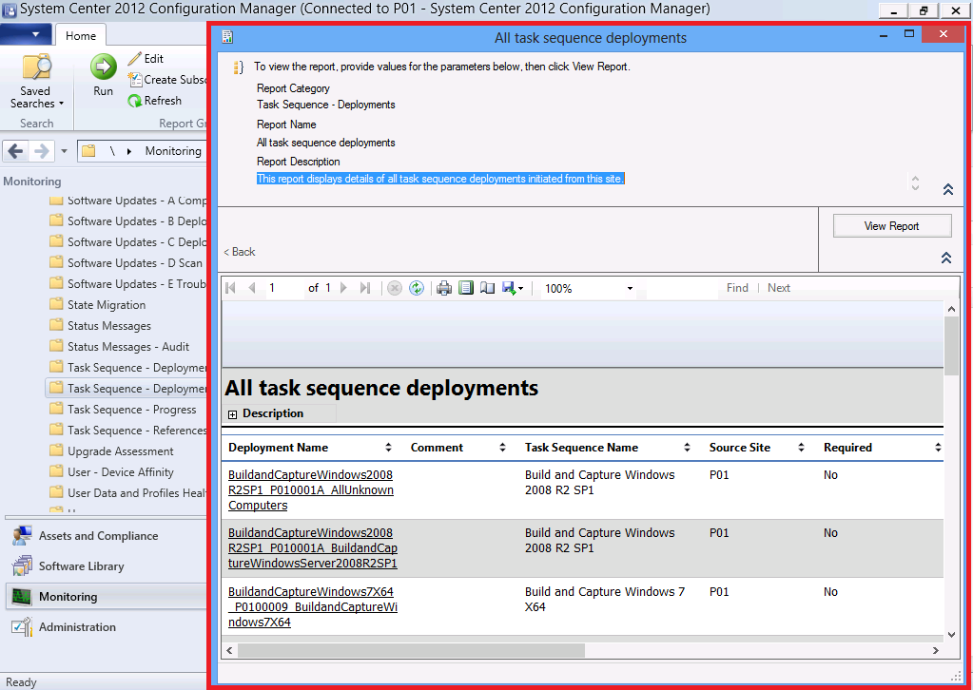
Task: Open page setup for the report
Action: tap(488, 288)
